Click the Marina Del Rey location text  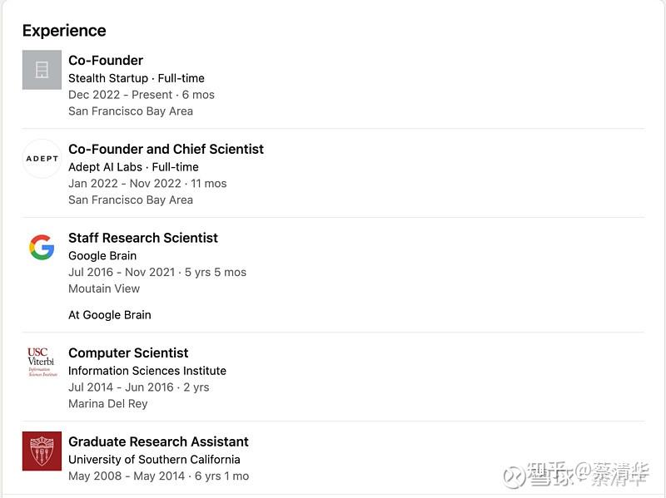coord(108,403)
